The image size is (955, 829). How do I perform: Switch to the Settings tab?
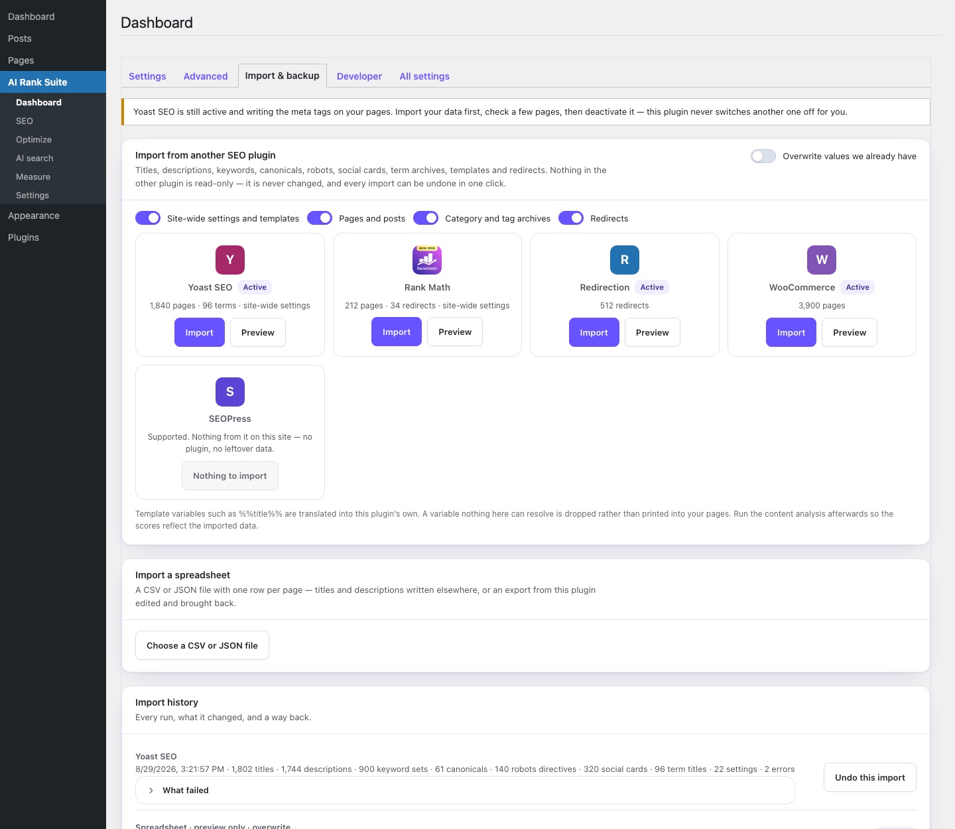147,76
